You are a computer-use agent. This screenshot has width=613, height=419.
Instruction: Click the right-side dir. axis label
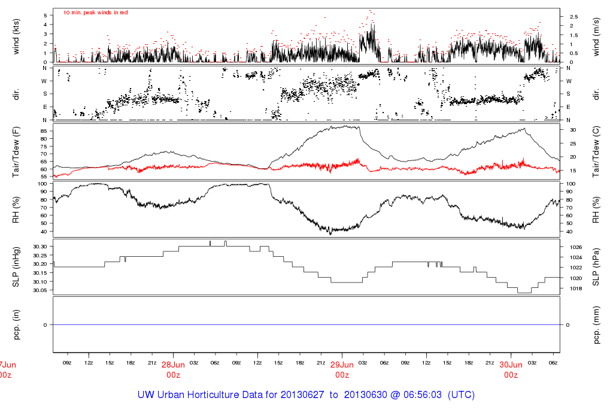tap(596, 93)
